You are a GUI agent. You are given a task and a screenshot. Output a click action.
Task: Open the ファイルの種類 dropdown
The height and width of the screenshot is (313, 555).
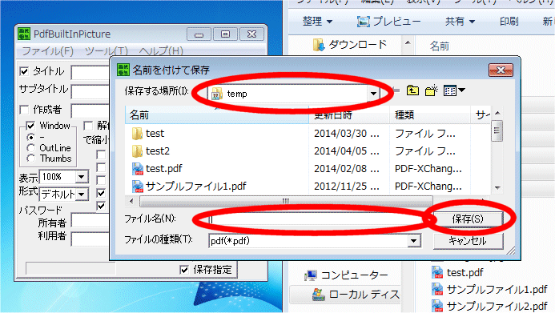[x=413, y=241]
